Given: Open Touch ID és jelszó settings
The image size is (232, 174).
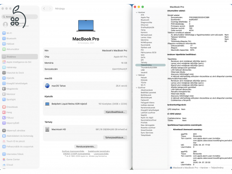Looking at the screenshot, I should (x=13, y=141).
